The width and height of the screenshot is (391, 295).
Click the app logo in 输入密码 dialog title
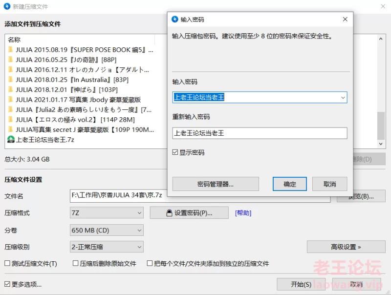(x=175, y=19)
